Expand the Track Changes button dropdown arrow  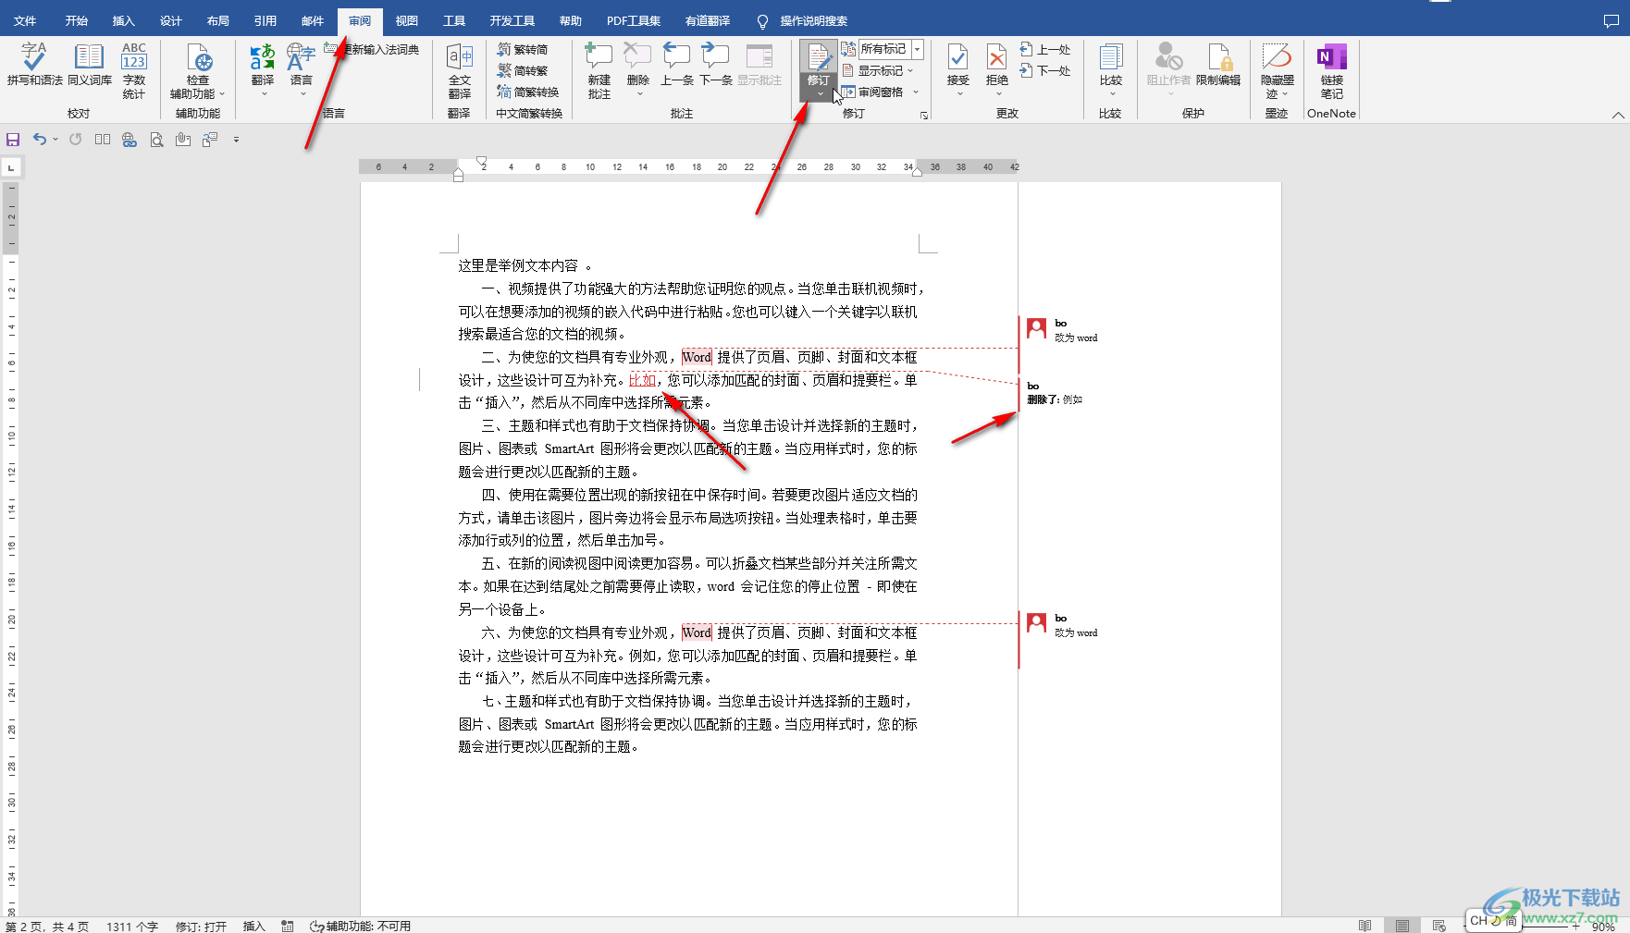[819, 93]
